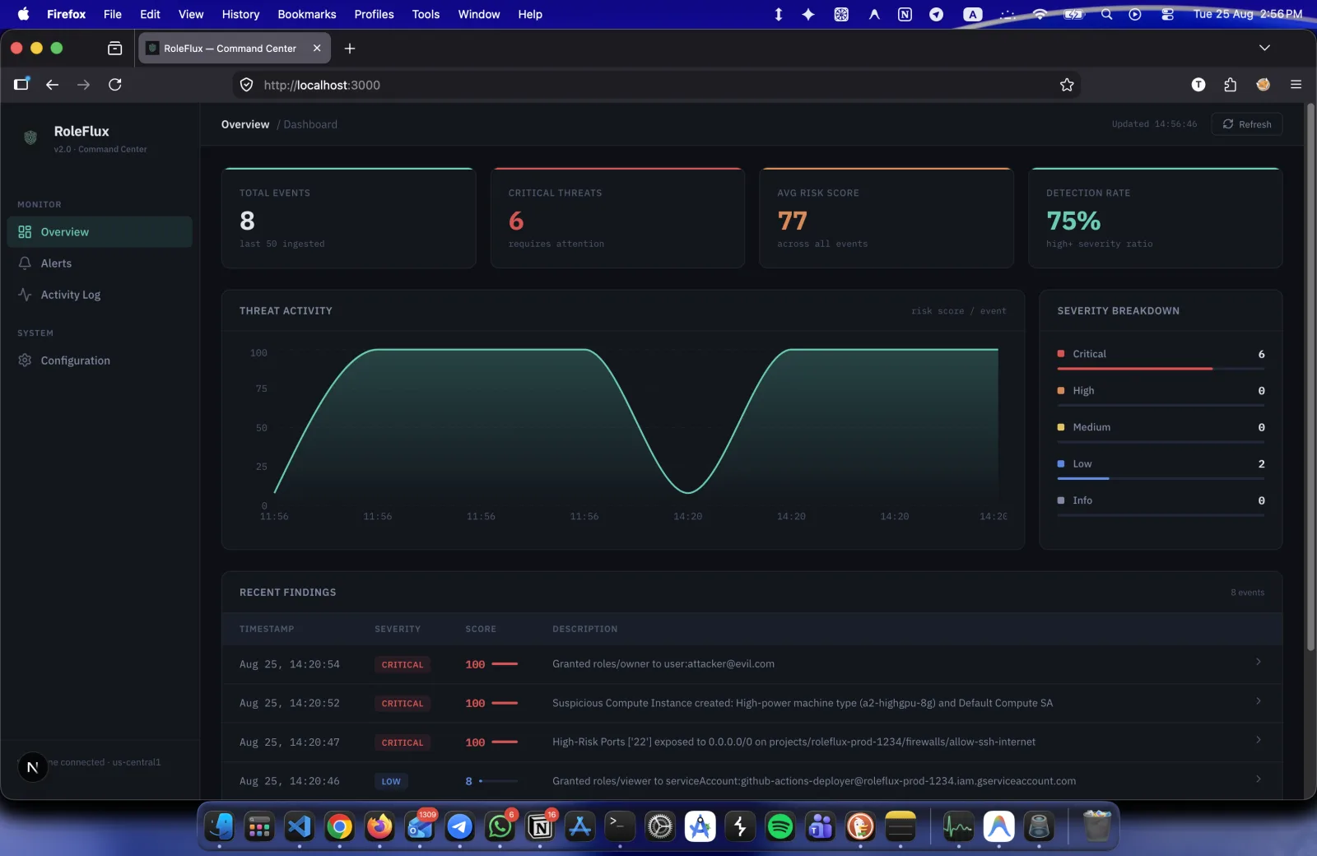The height and width of the screenshot is (856, 1317).
Task: Click the N avatar button
Action: pyautogui.click(x=33, y=767)
